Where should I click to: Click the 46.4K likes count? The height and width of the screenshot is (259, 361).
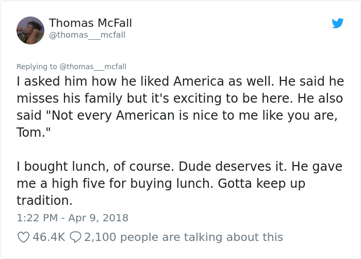pyautogui.click(x=48, y=237)
